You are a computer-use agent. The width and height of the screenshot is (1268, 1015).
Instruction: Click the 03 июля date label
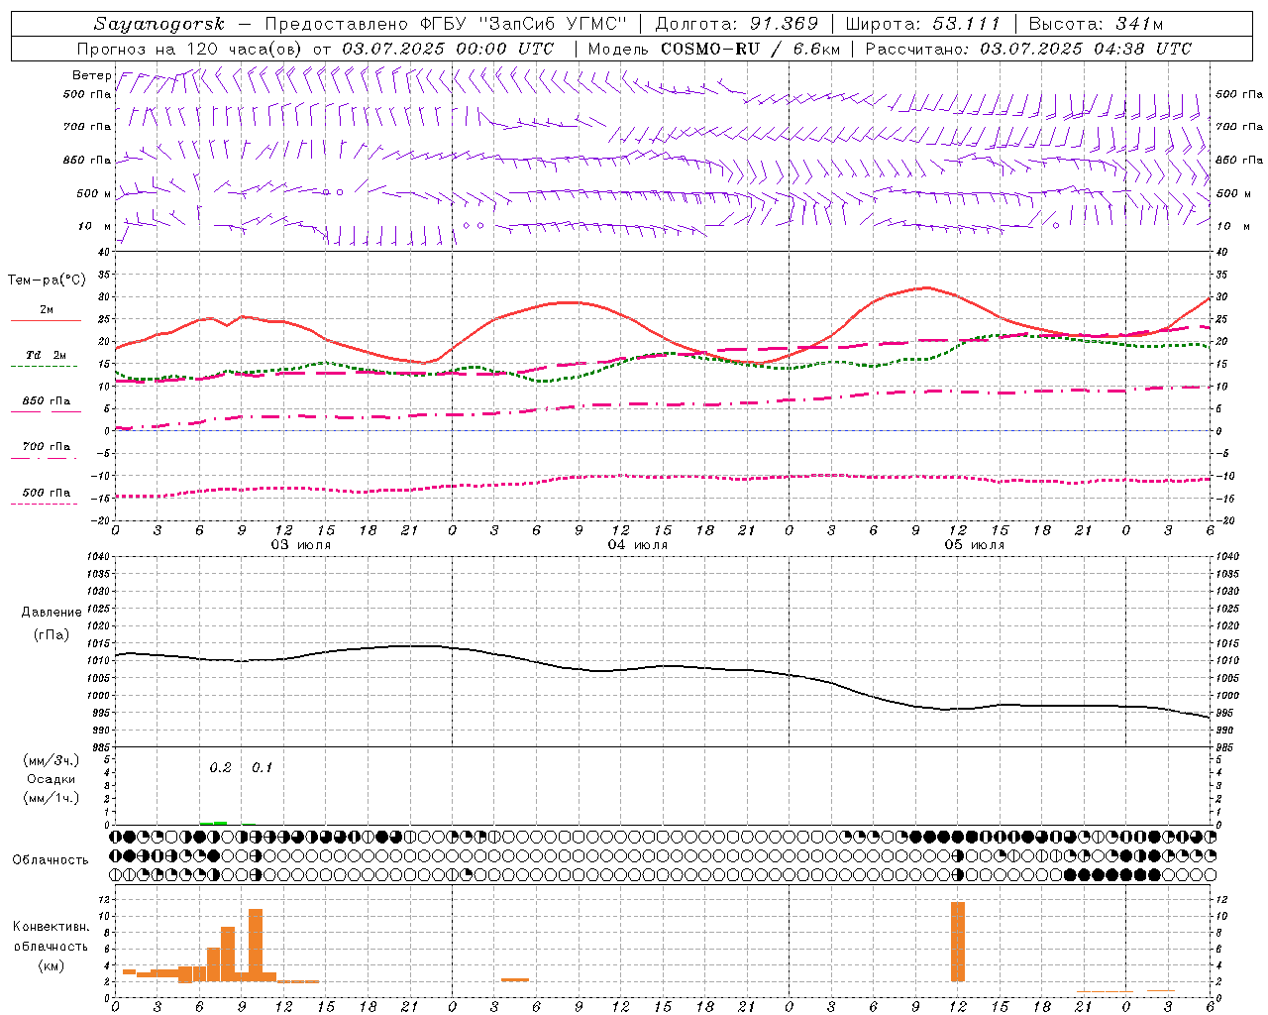click(x=301, y=545)
